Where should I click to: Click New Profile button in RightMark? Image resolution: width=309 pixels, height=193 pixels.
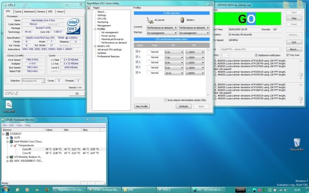tap(142, 107)
